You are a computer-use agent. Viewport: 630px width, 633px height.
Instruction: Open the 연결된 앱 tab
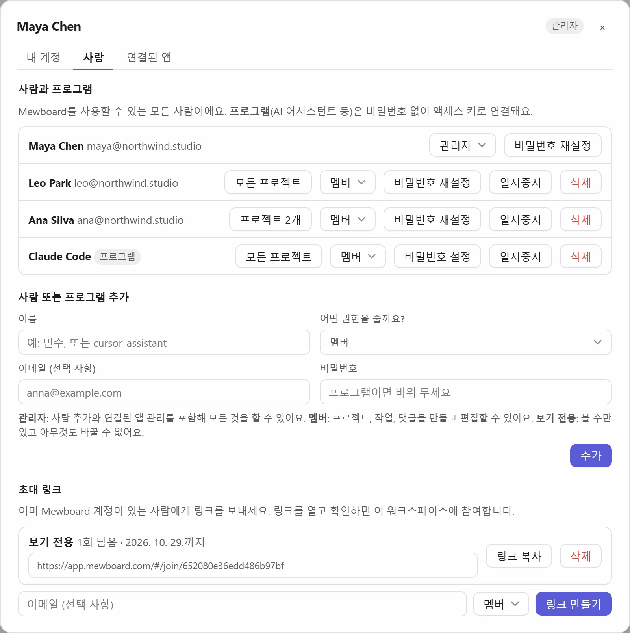(149, 58)
